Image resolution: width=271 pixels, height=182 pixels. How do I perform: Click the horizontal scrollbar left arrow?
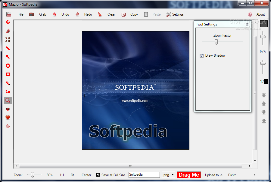point(16,166)
